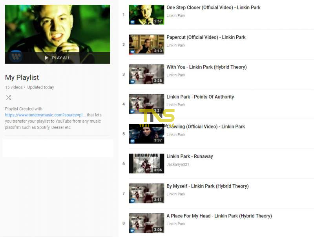Screen dimensions: 314x237
Task: Open the tunemymusic.com link in description
Action: [x=45, y=115]
